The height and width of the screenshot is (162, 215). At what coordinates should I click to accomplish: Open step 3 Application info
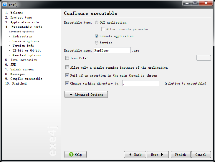tap(22, 22)
